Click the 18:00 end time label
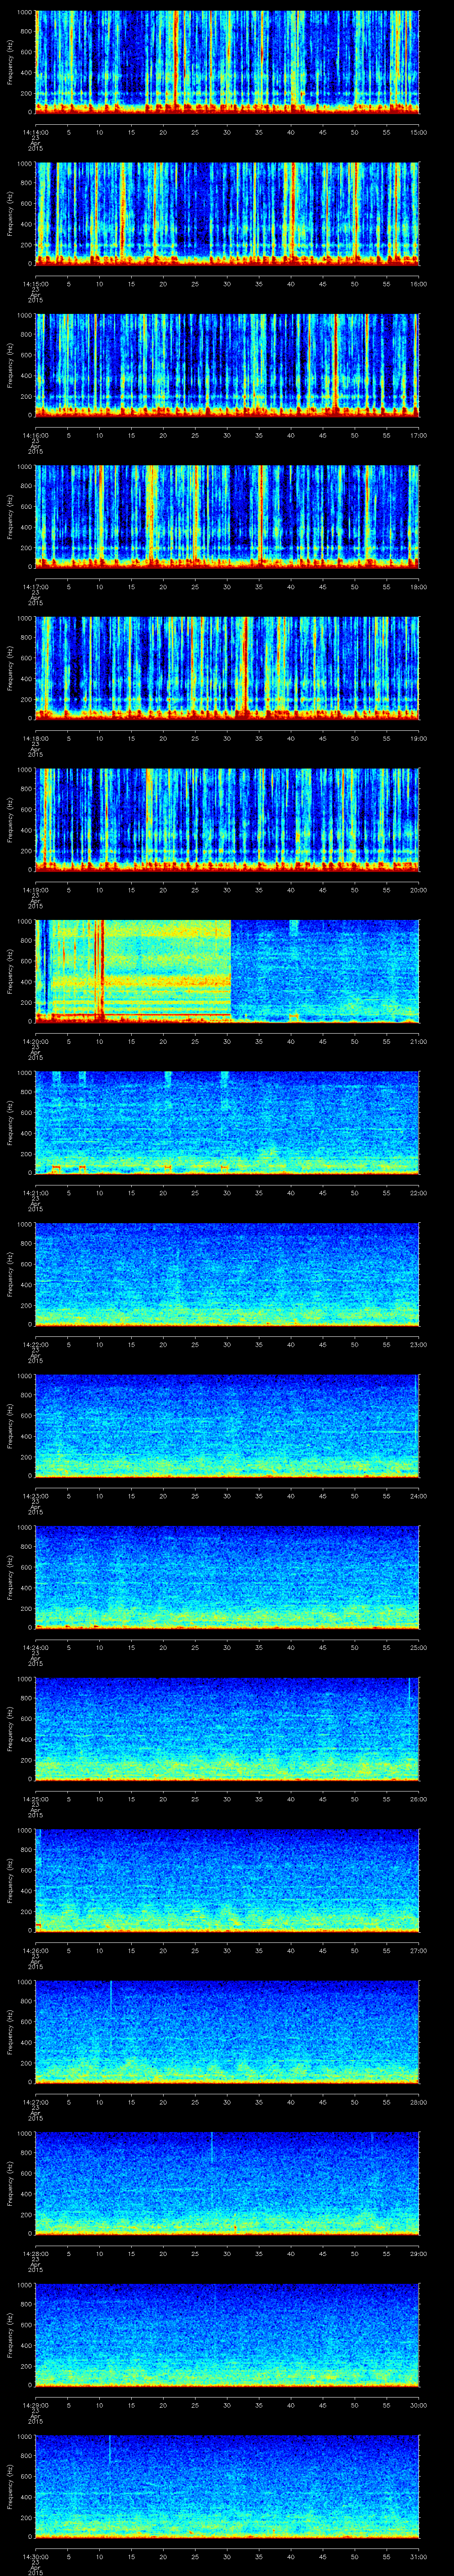Image resolution: width=454 pixels, height=2576 pixels. tap(418, 587)
